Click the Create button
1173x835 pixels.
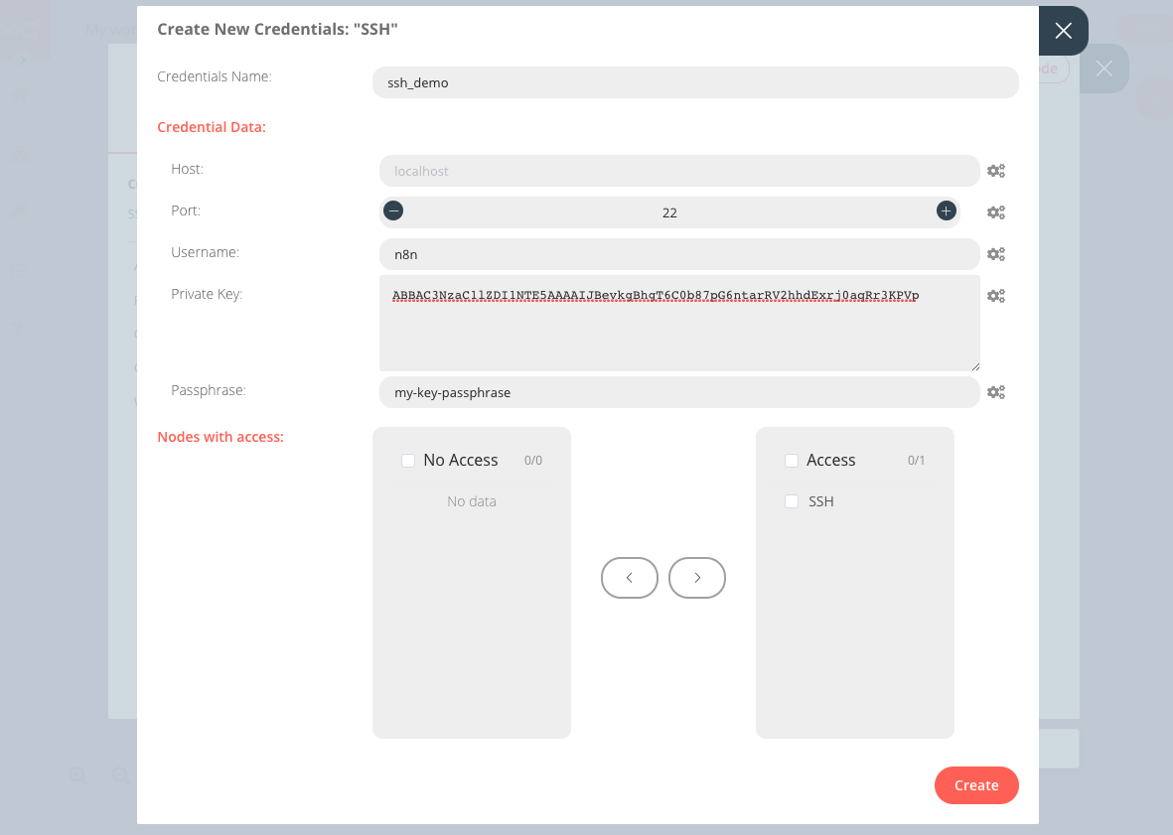tap(976, 785)
